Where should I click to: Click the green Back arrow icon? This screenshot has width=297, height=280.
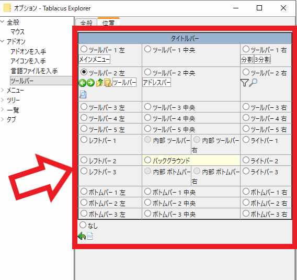83,83
